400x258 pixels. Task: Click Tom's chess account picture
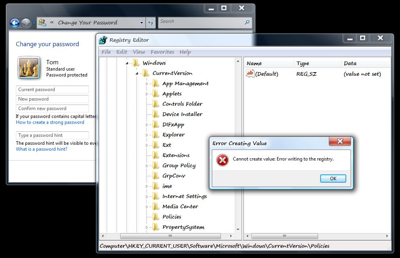[29, 67]
